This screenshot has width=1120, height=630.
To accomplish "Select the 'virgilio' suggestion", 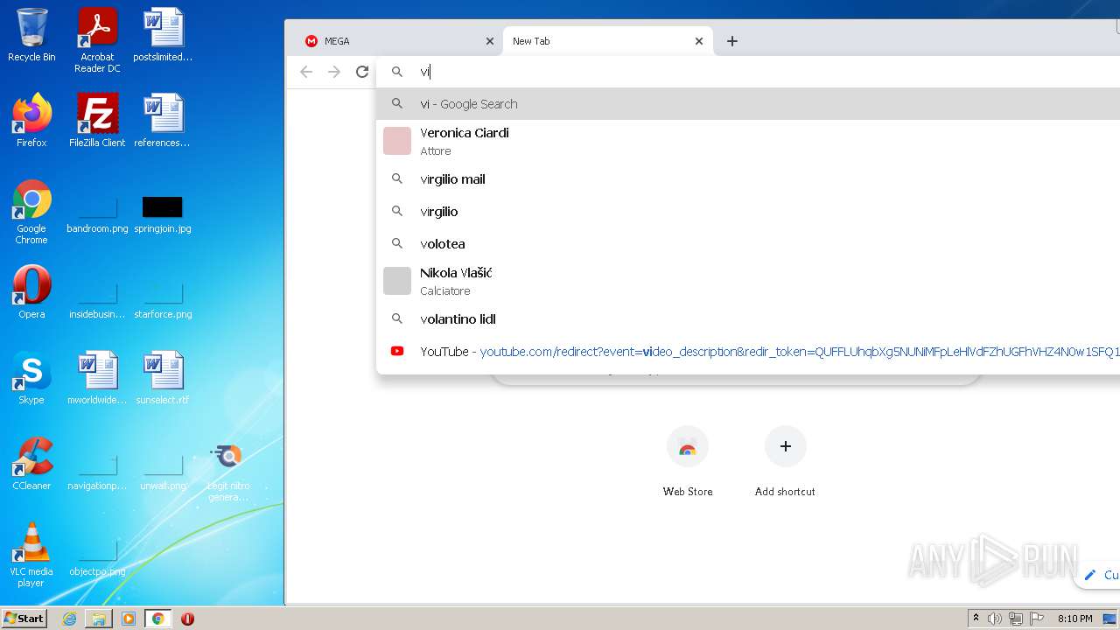I will (x=748, y=211).
